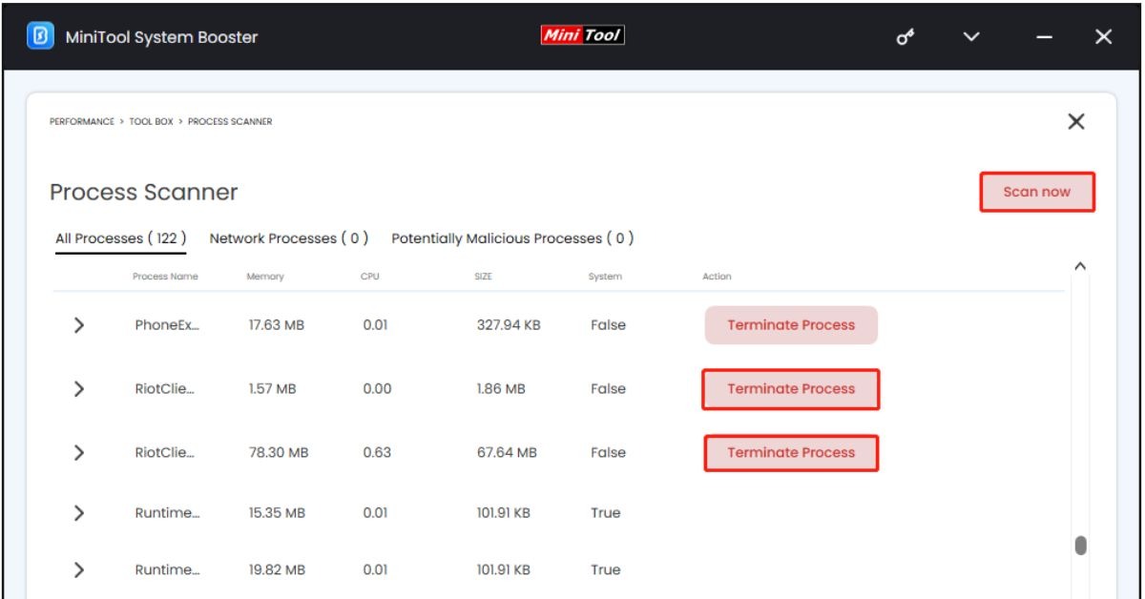Click the SIZE column header
This screenshot has width=1145, height=599.
pyautogui.click(x=483, y=277)
